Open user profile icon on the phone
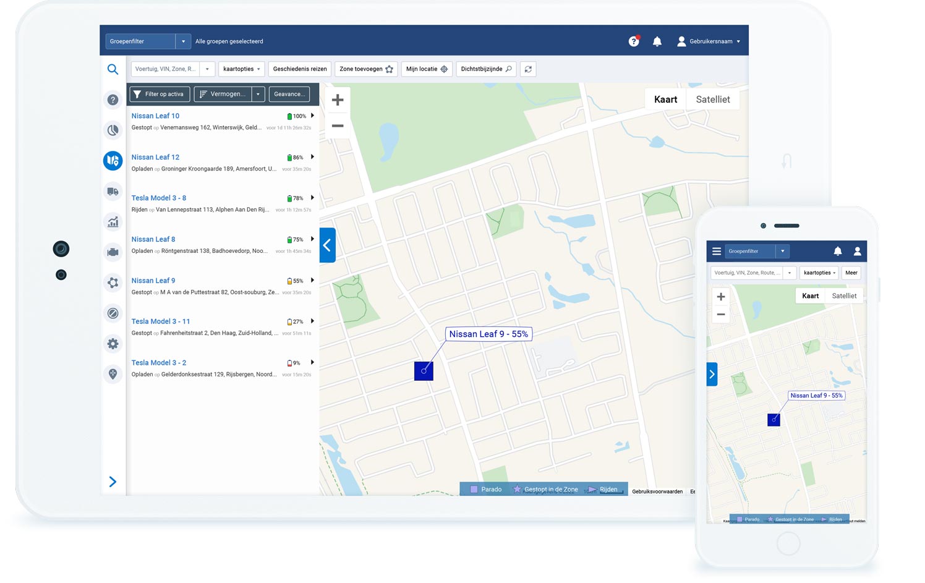 (x=858, y=251)
